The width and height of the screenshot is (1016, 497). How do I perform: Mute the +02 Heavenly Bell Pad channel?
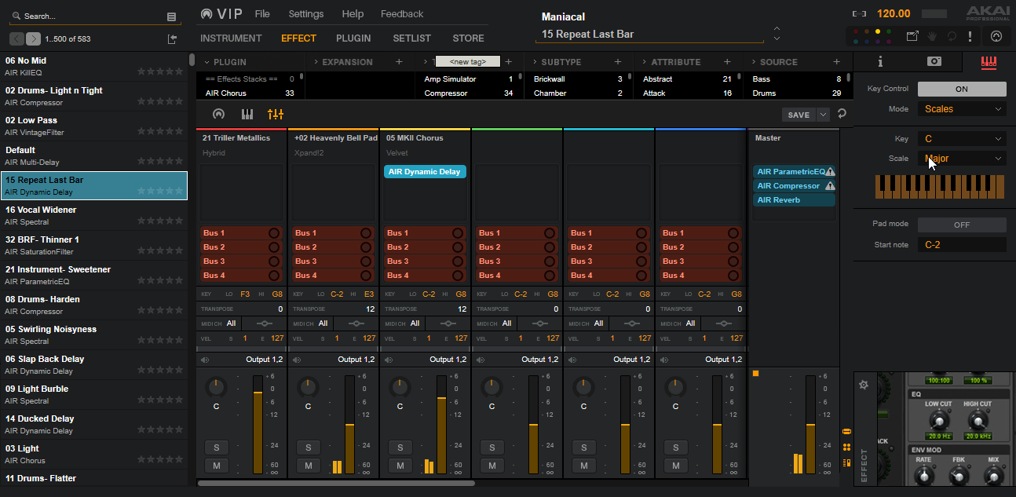coord(309,466)
